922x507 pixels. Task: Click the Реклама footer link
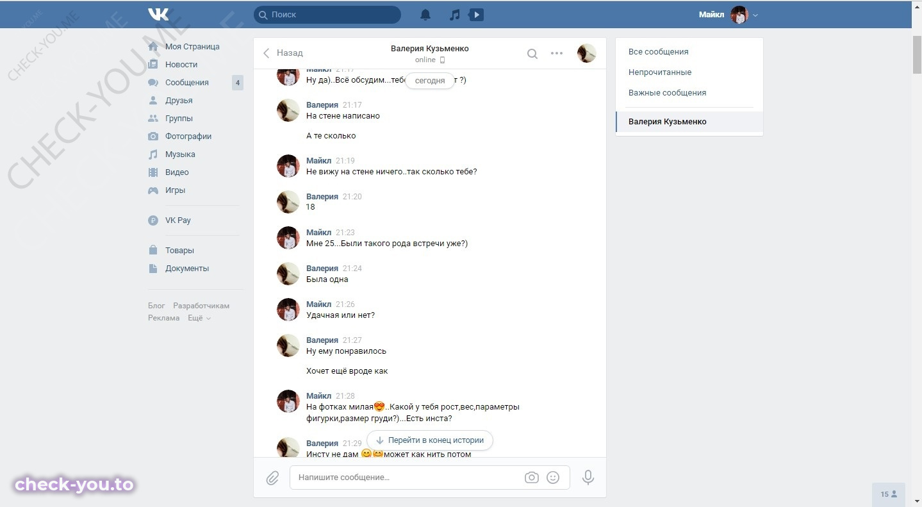pyautogui.click(x=164, y=318)
